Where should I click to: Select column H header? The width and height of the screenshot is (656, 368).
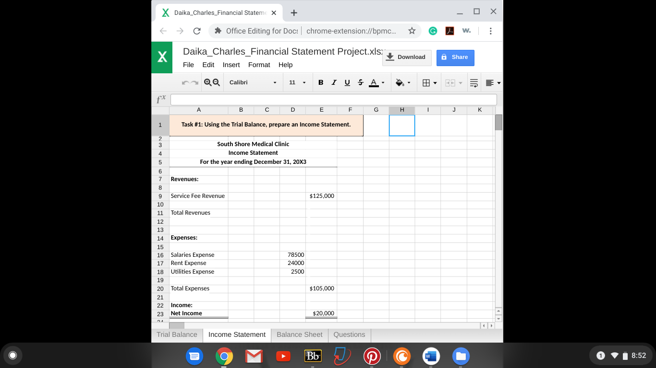click(402, 110)
